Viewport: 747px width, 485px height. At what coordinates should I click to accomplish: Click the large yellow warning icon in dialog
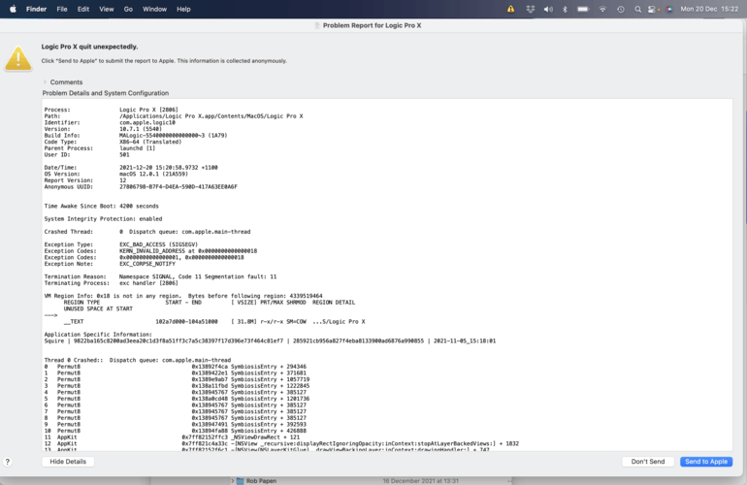point(18,58)
